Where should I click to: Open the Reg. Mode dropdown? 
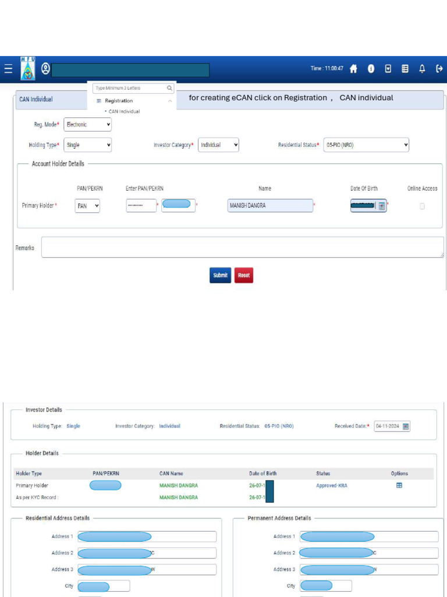tap(87, 125)
